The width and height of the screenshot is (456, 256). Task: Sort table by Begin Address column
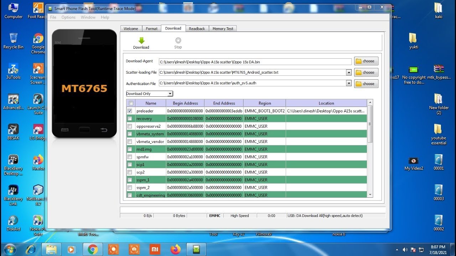(185, 103)
